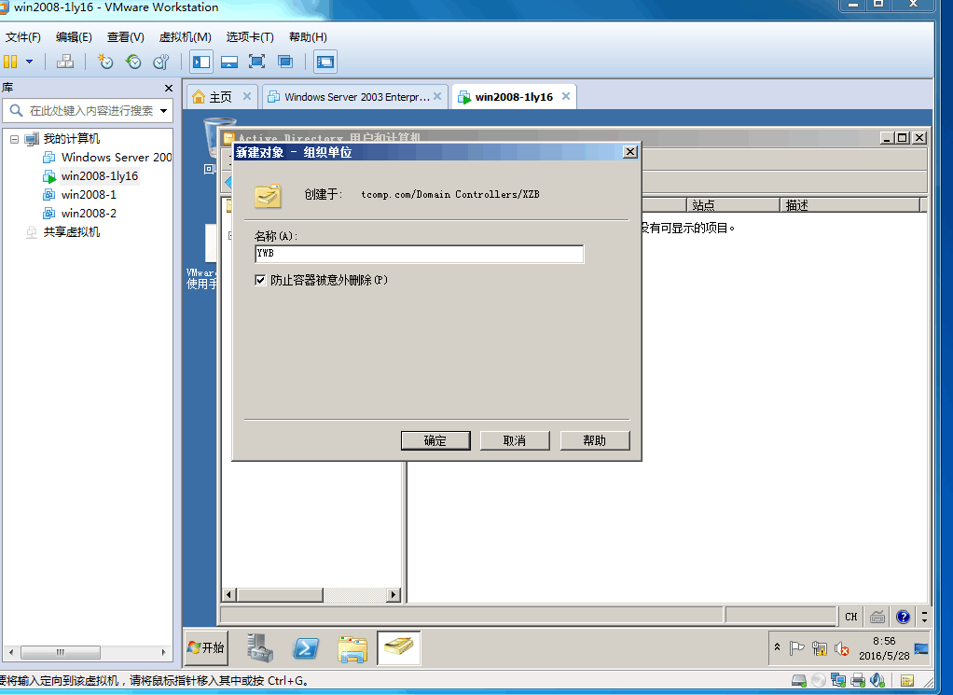The width and height of the screenshot is (953, 695).
Task: Click the 取消 button in dialog
Action: [x=515, y=440]
